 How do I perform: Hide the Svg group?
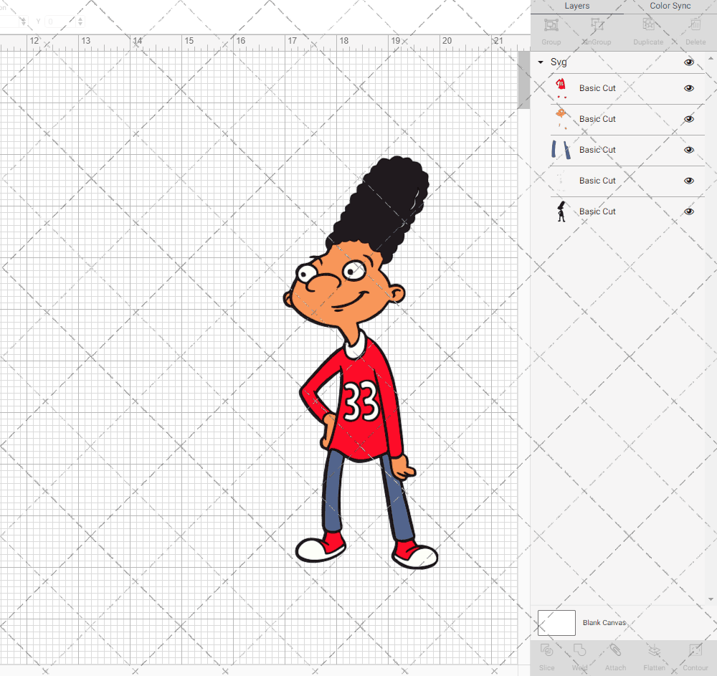(689, 62)
